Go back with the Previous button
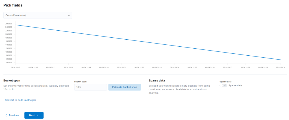This screenshot has width=289, height=120. pos(12,115)
